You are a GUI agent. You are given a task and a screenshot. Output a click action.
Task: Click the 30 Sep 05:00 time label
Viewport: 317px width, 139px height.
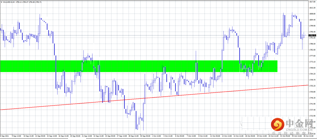pos(145,136)
